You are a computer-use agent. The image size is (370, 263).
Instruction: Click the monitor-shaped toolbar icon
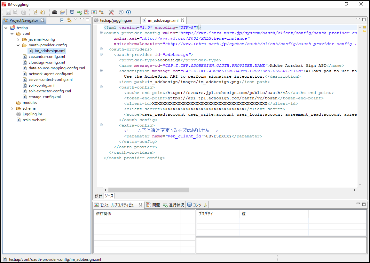click(72, 12)
